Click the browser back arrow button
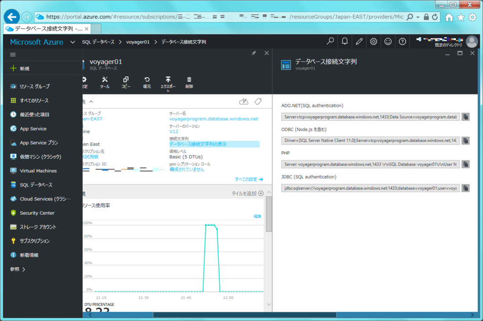The width and height of the screenshot is (483, 321). 12,16
